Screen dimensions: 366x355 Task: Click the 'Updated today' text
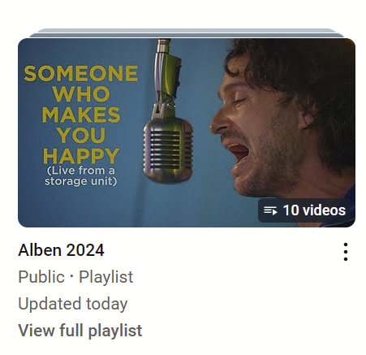[x=72, y=304]
